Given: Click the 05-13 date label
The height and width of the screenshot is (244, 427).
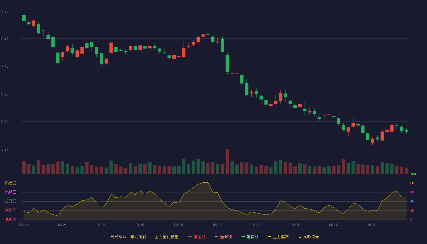Looking at the screenshot, I should click(217, 225).
